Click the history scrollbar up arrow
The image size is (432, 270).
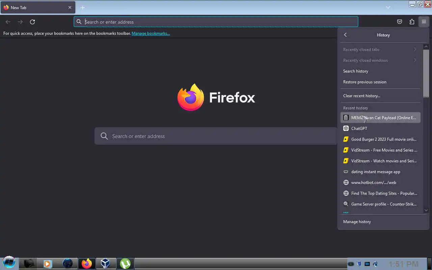tap(426, 47)
